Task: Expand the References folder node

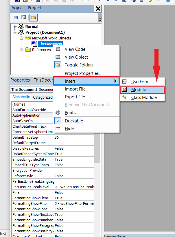Action: [21, 50]
